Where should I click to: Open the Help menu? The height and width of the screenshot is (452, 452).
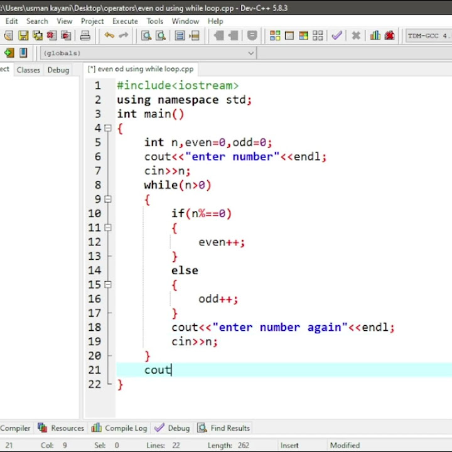(x=215, y=21)
